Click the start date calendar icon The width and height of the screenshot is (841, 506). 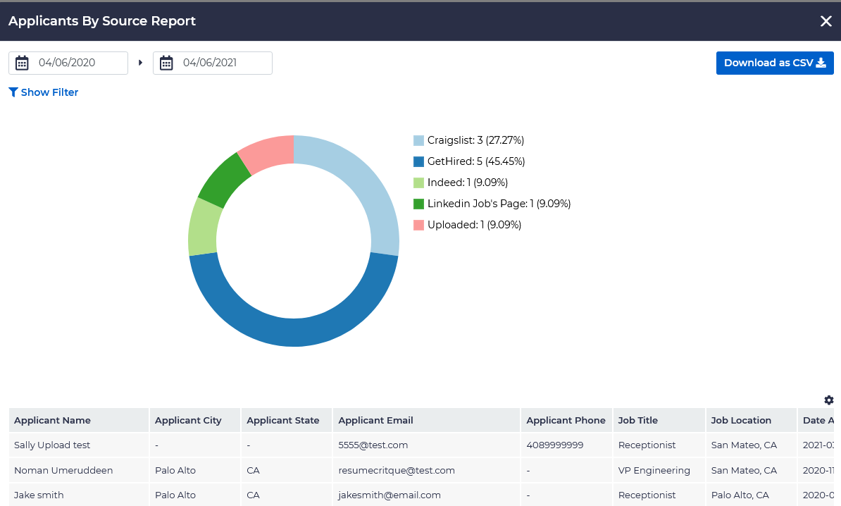pyautogui.click(x=22, y=63)
